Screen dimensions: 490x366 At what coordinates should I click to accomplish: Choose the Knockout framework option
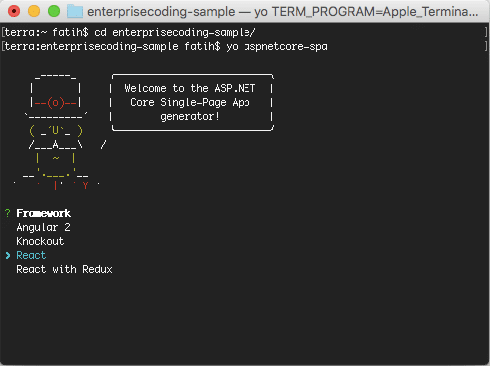pyautogui.click(x=40, y=241)
